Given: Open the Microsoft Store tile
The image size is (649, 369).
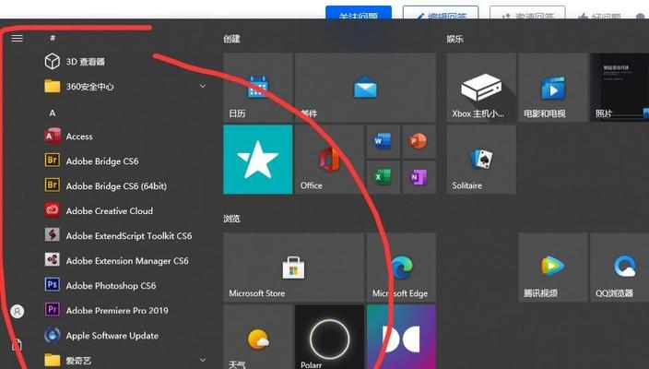Looking at the screenshot, I should click(293, 268).
